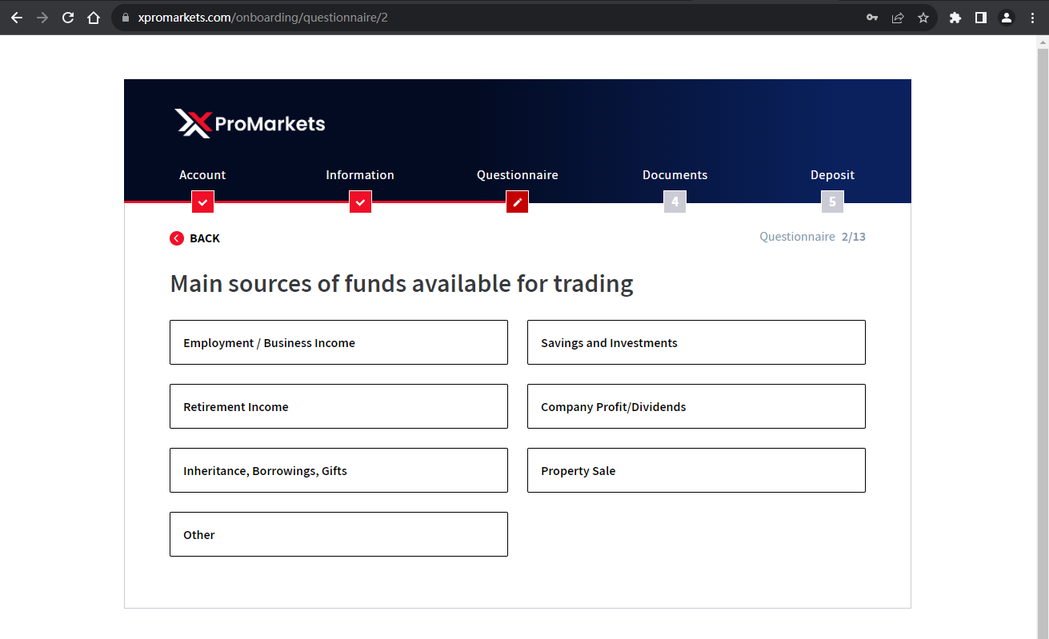Open the extensions puzzle icon

point(955,18)
